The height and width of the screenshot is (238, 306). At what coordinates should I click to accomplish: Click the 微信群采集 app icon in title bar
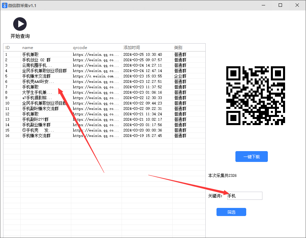[x=5, y=5]
